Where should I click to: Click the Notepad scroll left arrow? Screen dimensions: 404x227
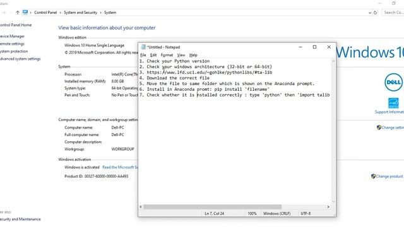(141, 207)
